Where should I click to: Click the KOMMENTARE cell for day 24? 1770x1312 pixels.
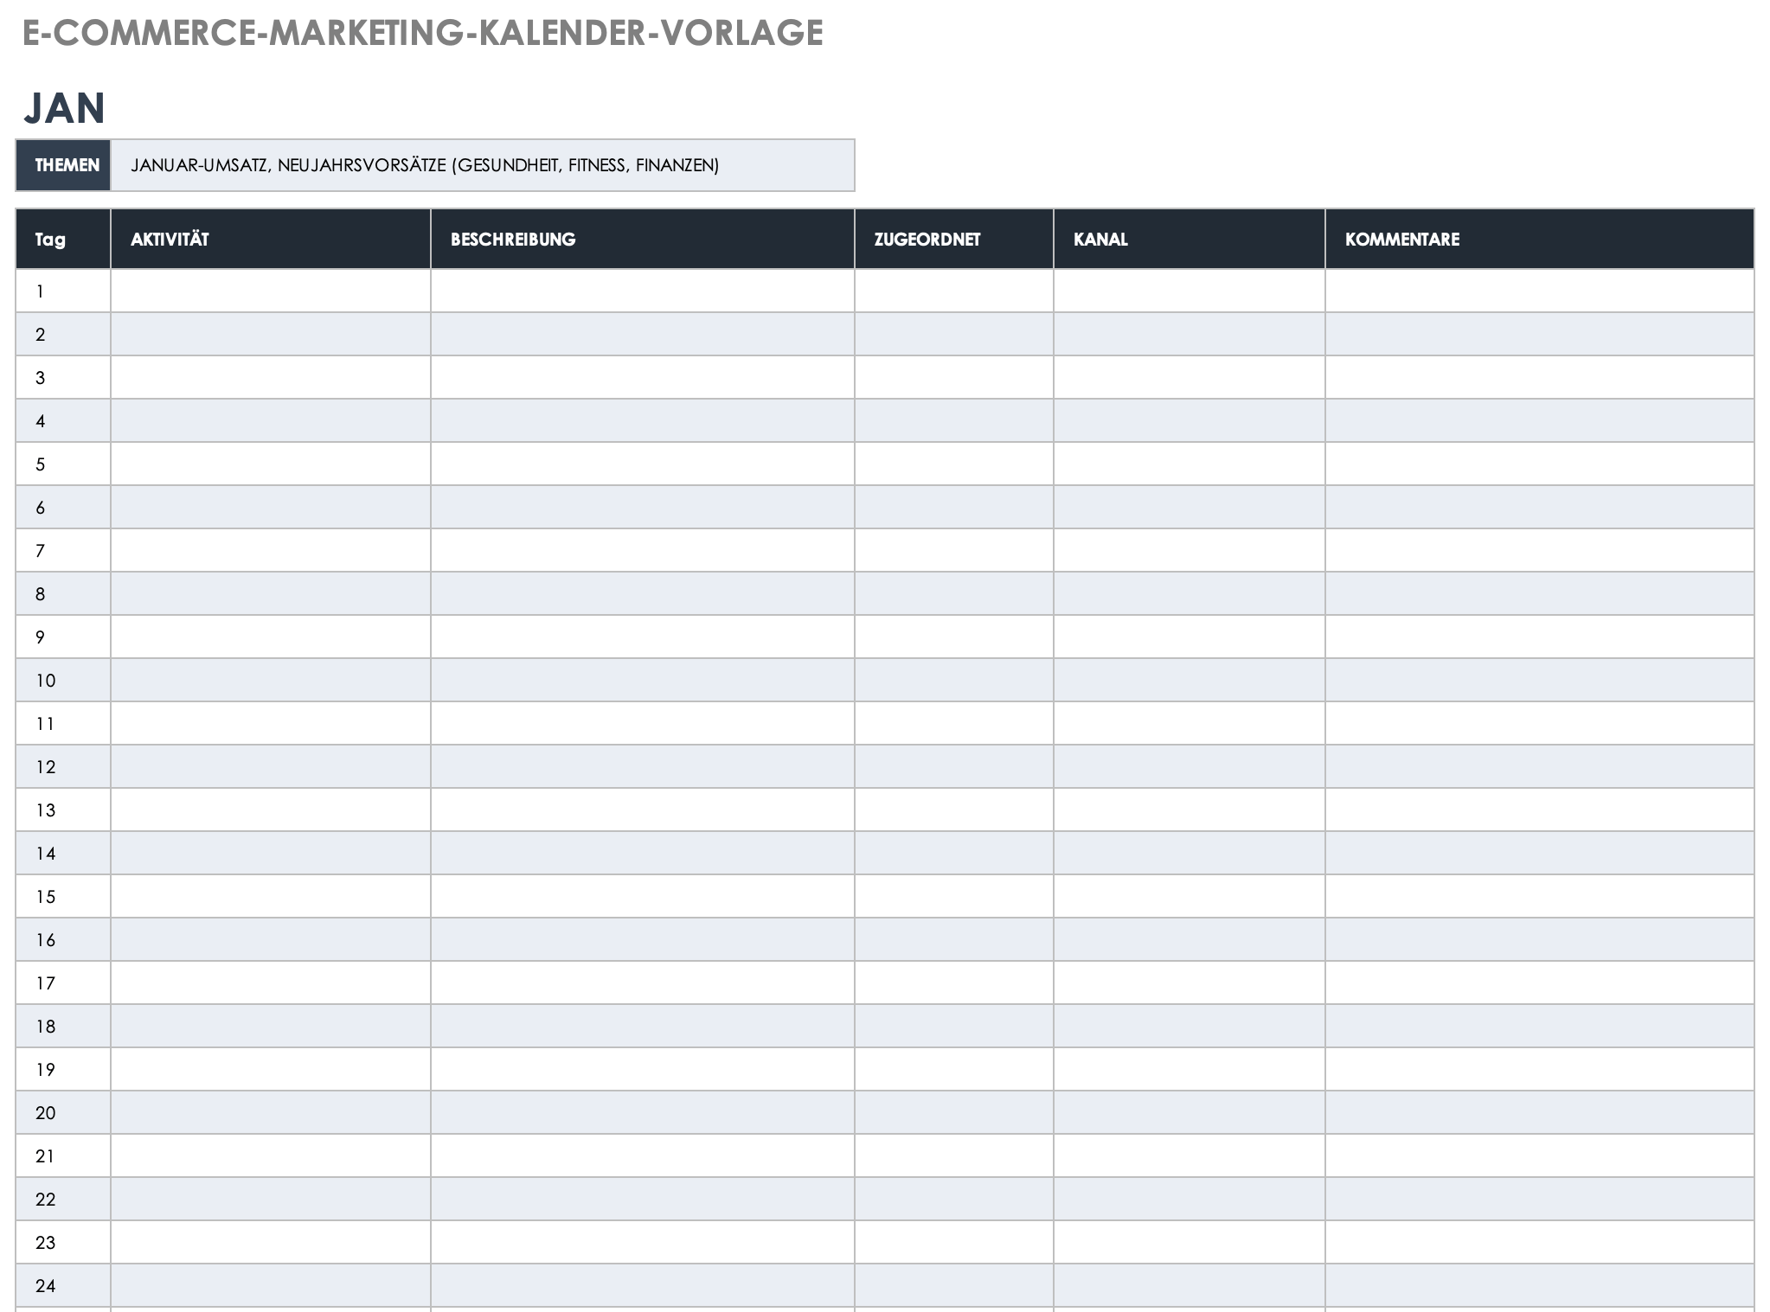click(x=1540, y=1286)
